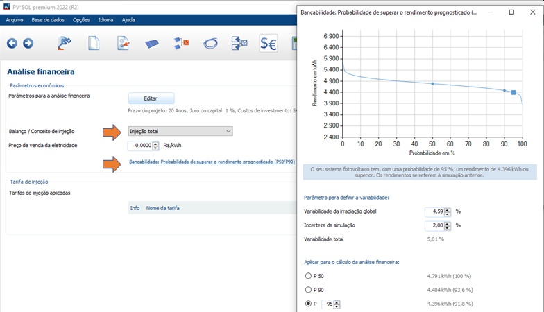Viewport: 544px width, 312px height.
Task: Open the Base de dados menu
Action: point(48,20)
